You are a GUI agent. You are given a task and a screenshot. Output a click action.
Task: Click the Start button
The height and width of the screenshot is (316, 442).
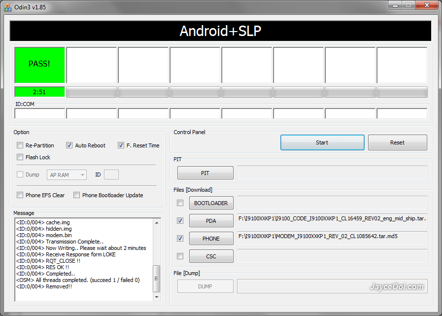(x=322, y=142)
